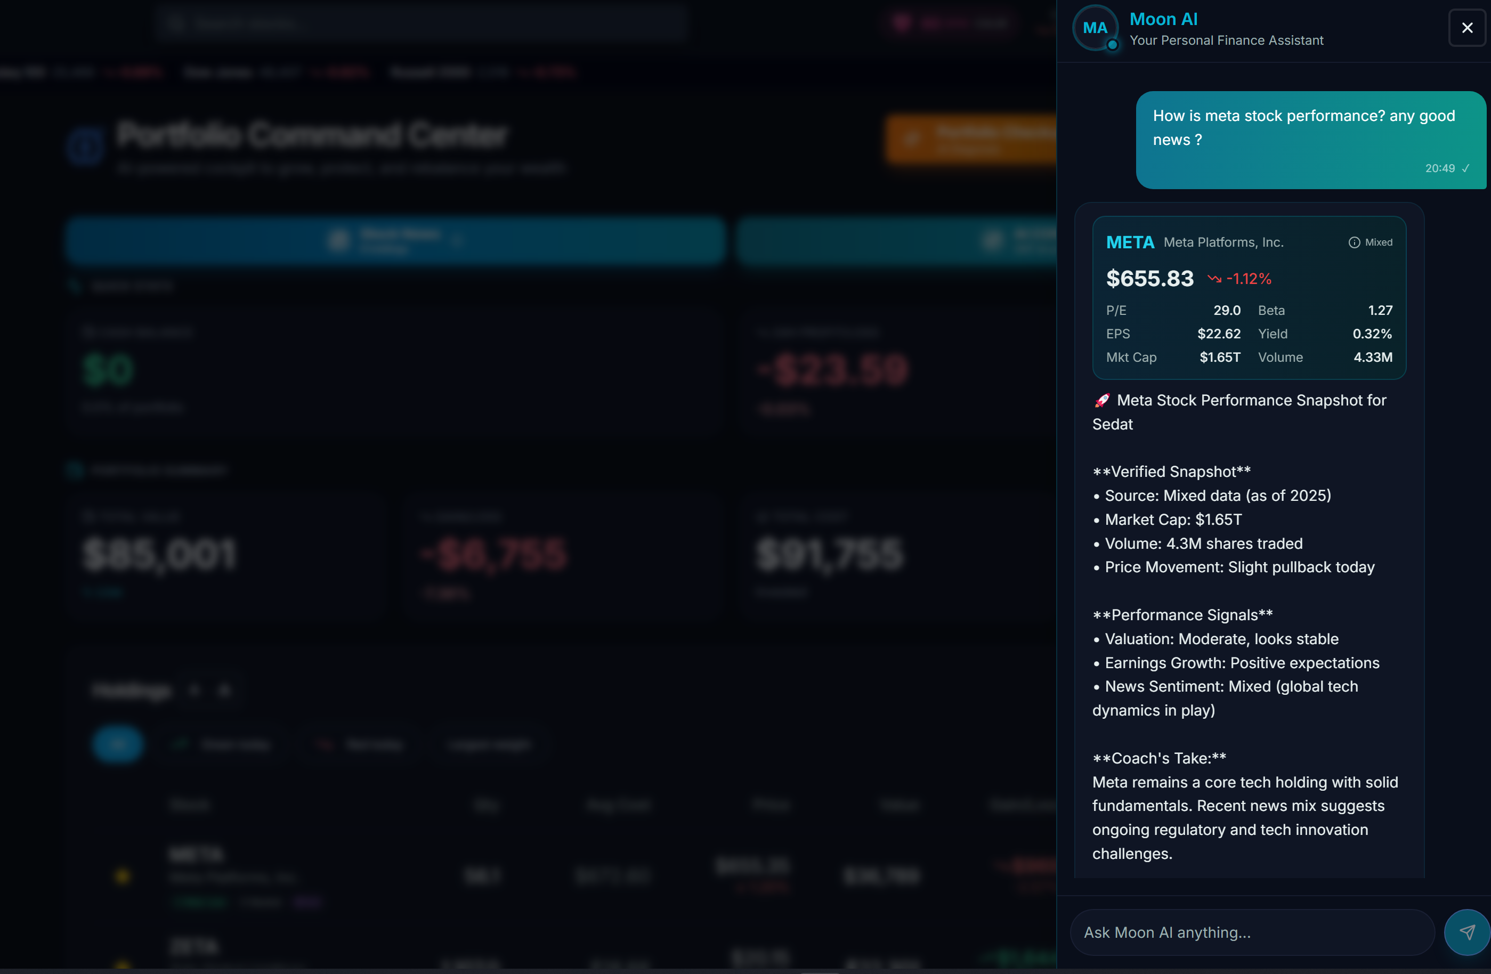The image size is (1491, 974).
Task: Click the rocket icon in the snapshot header
Action: (x=1103, y=401)
